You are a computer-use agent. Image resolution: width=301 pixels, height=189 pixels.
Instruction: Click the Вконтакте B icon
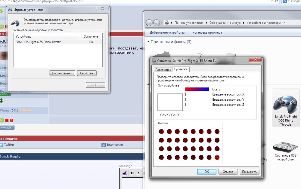[104, 145]
